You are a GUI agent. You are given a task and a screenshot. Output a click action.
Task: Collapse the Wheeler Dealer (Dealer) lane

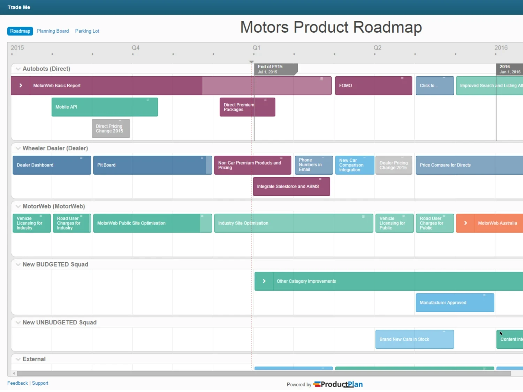click(18, 148)
